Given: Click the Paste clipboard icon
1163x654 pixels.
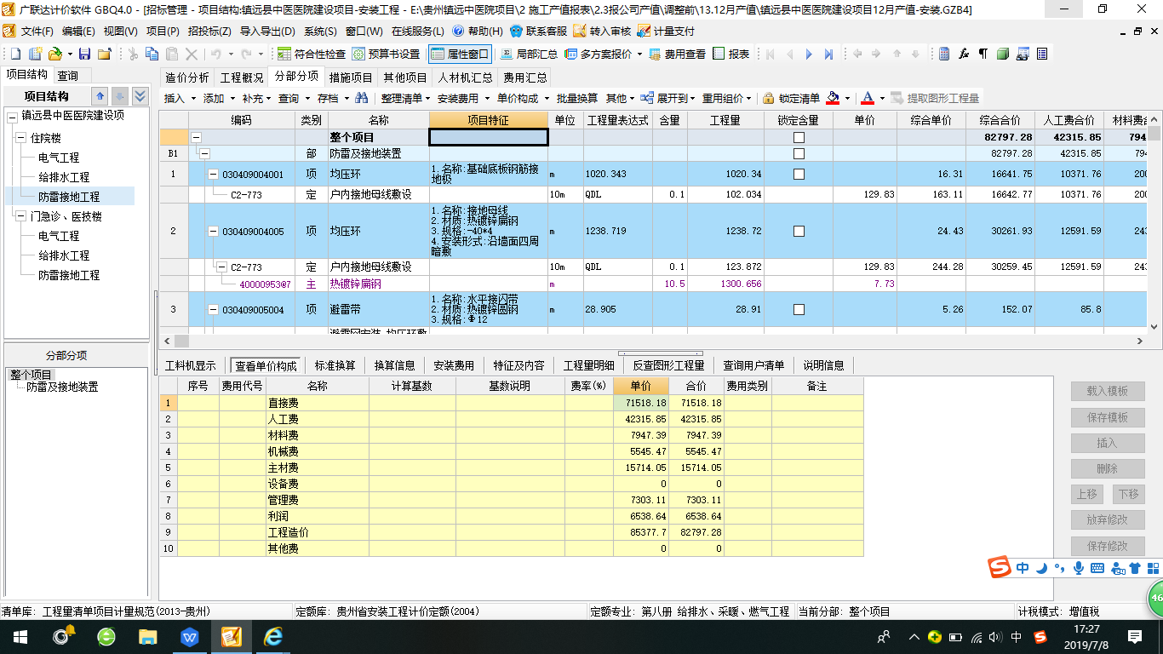Looking at the screenshot, I should (171, 54).
